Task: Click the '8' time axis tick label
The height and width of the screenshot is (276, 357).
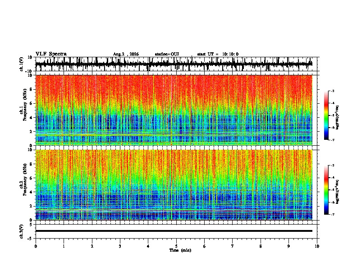Action: pos(261,246)
